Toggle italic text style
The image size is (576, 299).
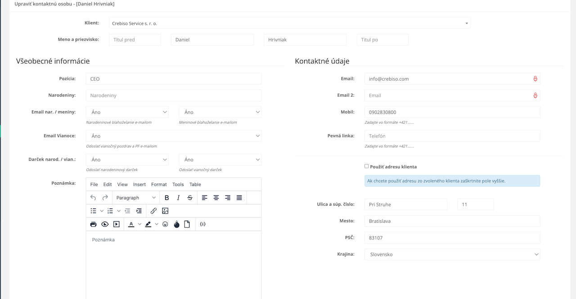click(178, 198)
